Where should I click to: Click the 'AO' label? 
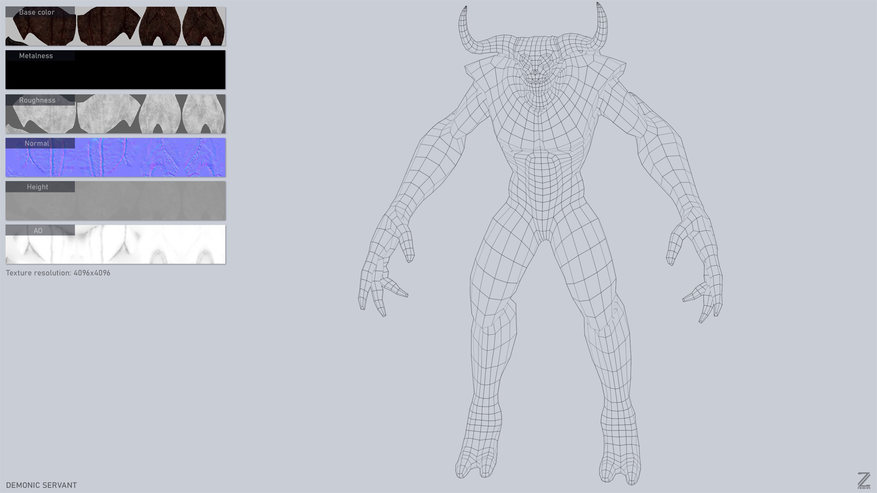point(38,231)
